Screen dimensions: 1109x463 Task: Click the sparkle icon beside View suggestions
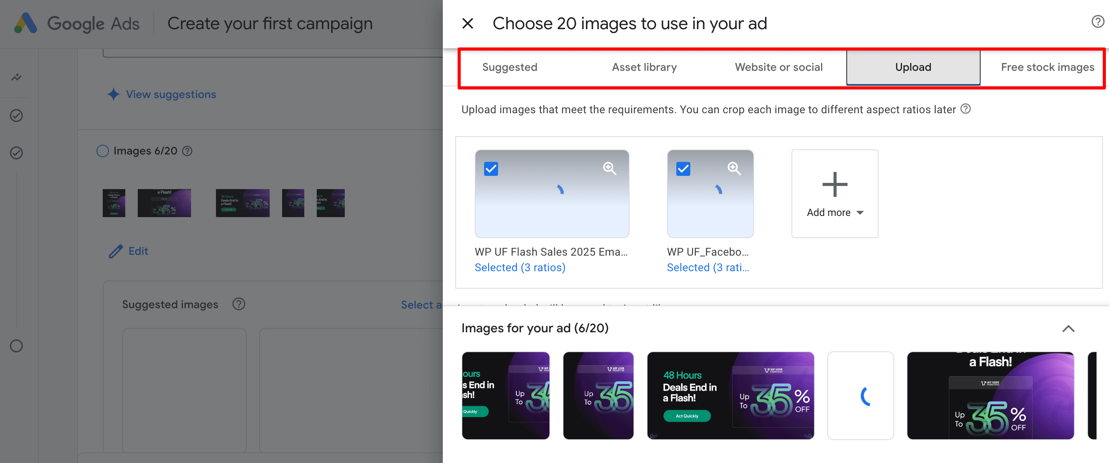click(x=113, y=94)
